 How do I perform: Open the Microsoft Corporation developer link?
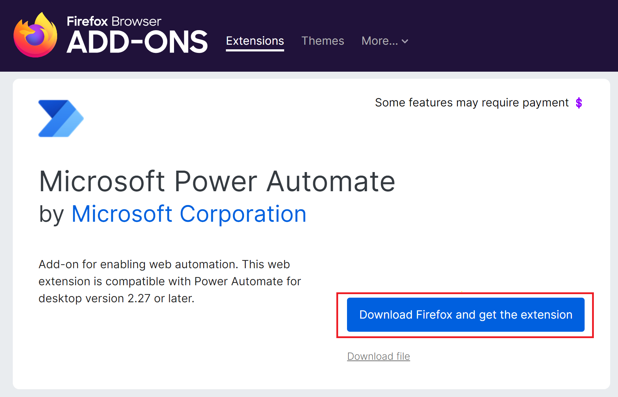(x=189, y=213)
